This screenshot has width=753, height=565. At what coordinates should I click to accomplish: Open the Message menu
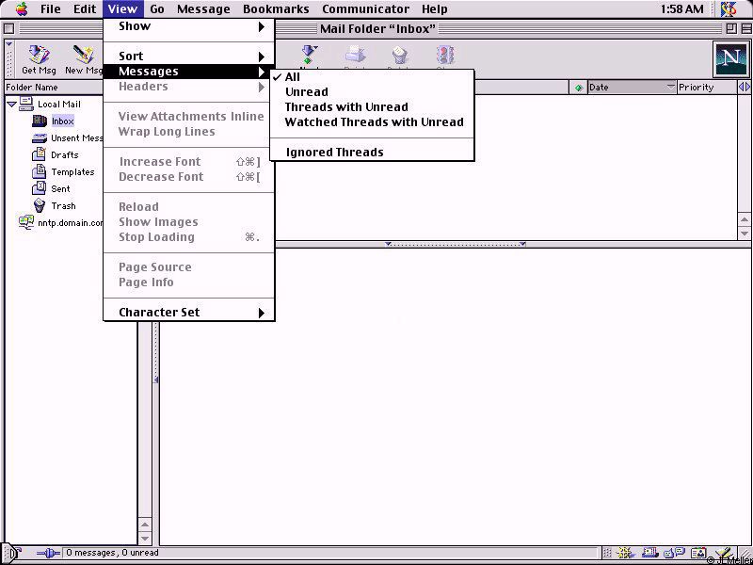point(203,9)
